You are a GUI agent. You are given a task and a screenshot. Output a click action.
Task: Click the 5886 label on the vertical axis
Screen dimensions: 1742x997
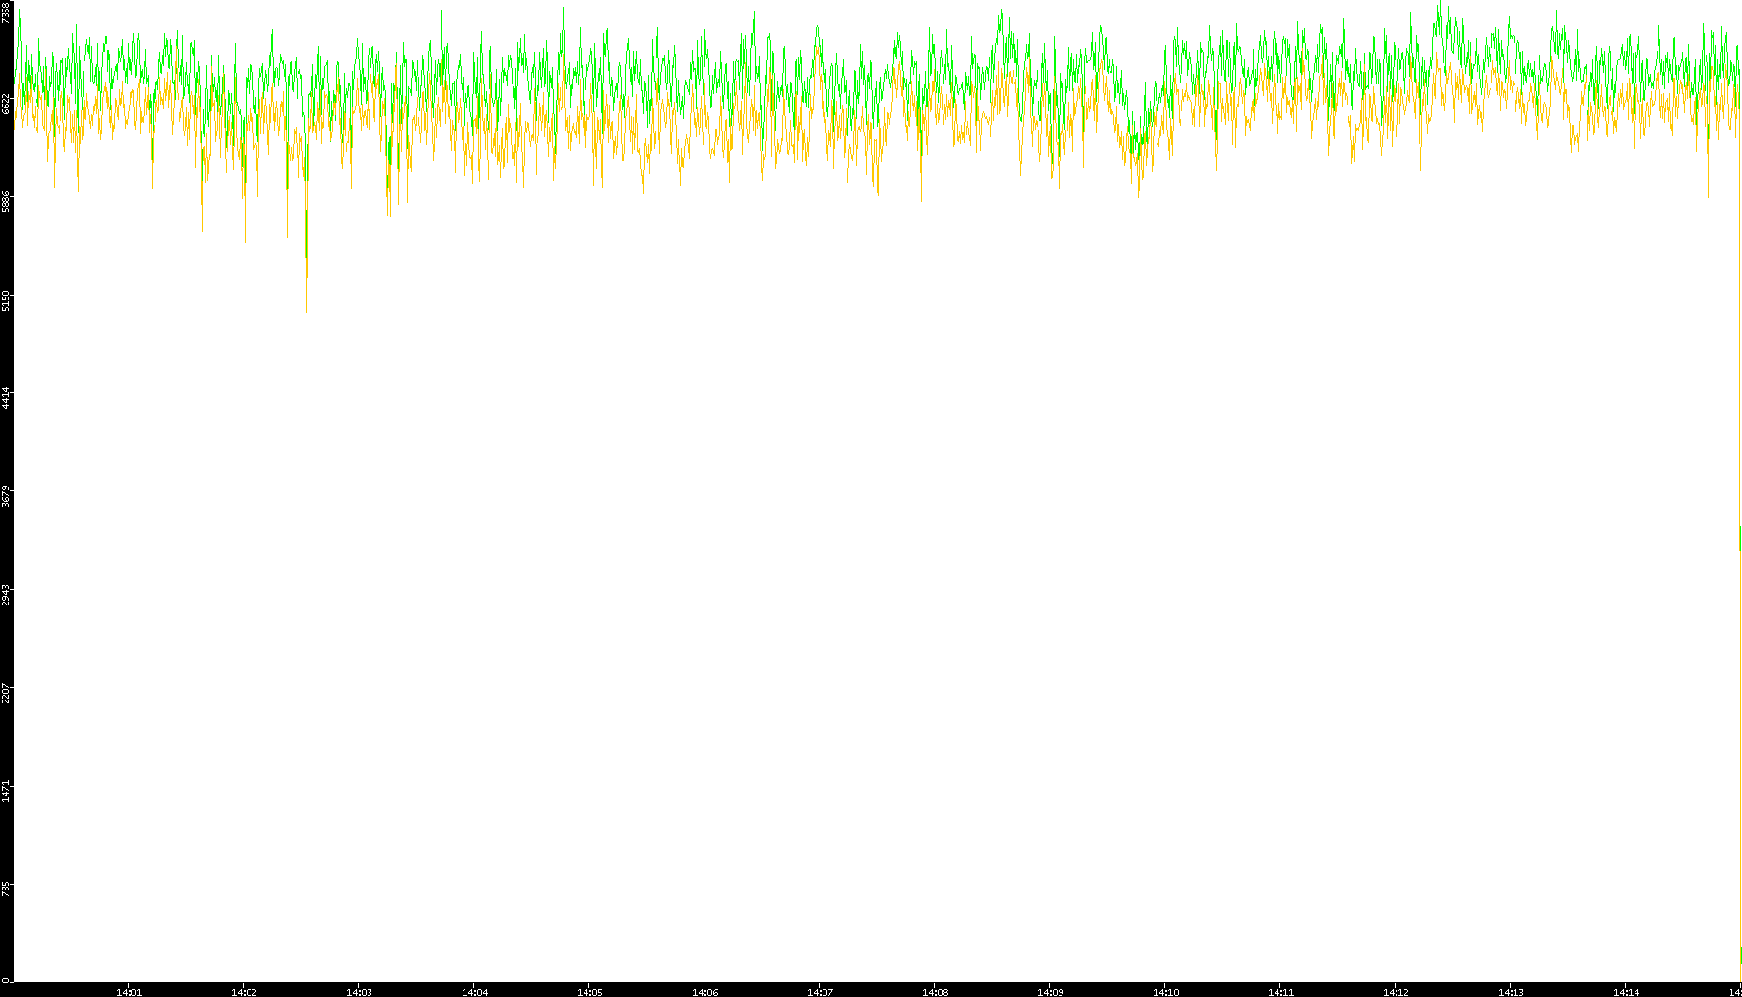pos(6,202)
